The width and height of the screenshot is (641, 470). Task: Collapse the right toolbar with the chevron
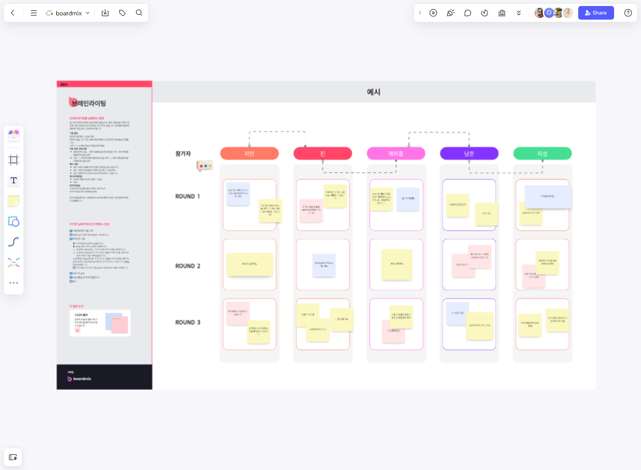(420, 13)
